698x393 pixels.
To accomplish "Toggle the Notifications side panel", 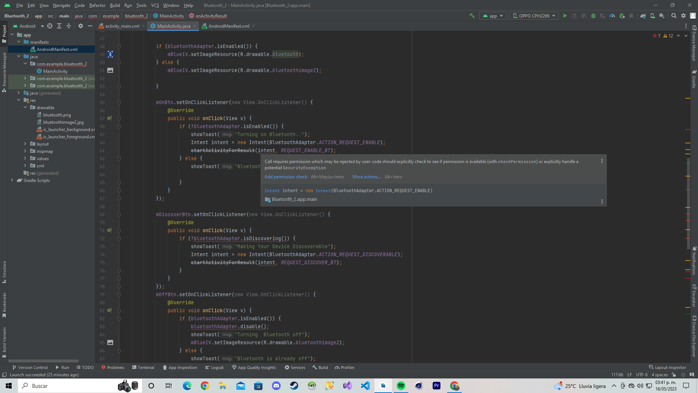I will 694,261.
